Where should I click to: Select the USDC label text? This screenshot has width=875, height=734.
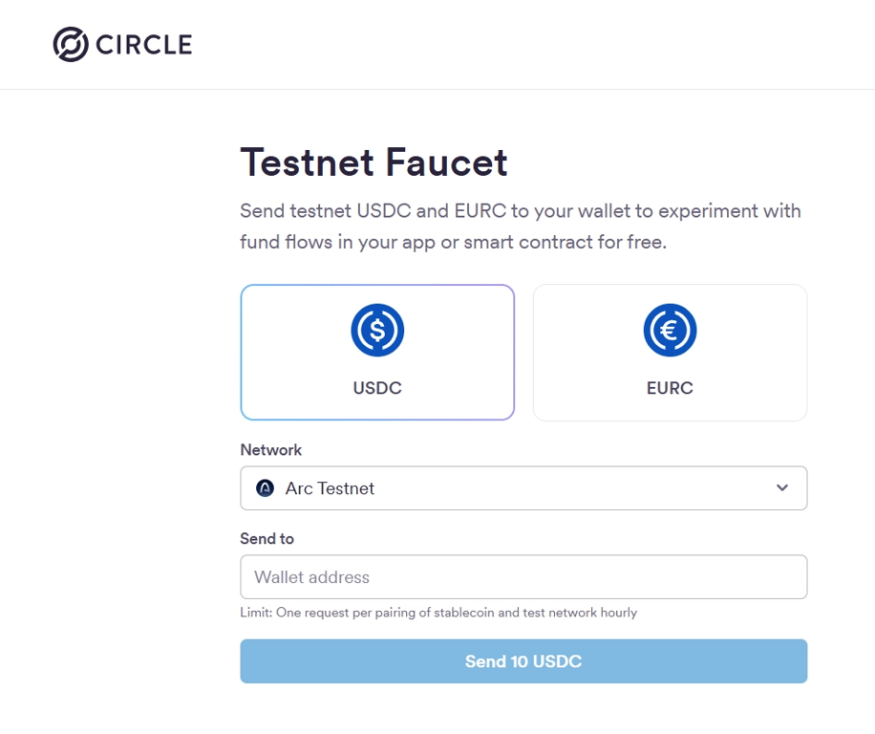coord(377,388)
